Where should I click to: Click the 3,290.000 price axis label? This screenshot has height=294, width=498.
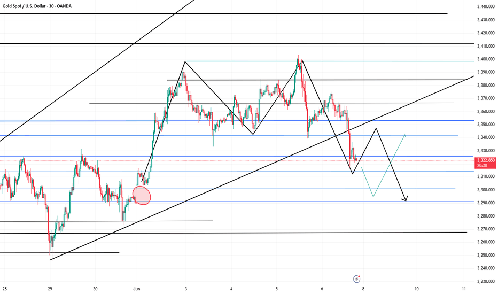486,203
